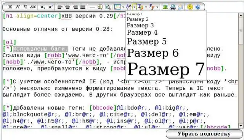This screenshot has width=244, height=140.
Task: Align text to the left
Action: [60, 7]
